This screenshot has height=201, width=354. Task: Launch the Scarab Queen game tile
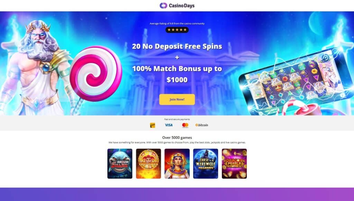pos(177,164)
